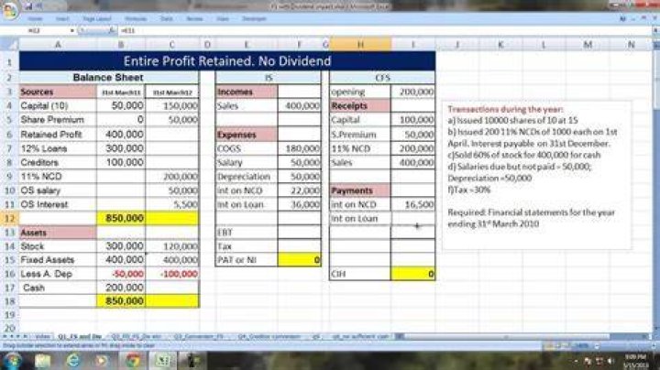Select row 12 header
This screenshot has height=370, width=660.
point(9,218)
